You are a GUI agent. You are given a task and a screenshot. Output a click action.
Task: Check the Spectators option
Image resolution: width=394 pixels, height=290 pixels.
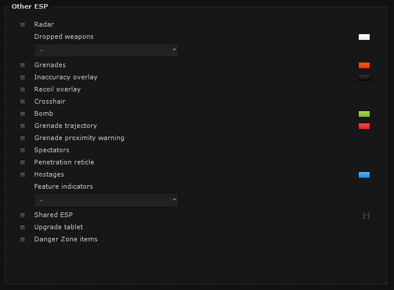23,150
